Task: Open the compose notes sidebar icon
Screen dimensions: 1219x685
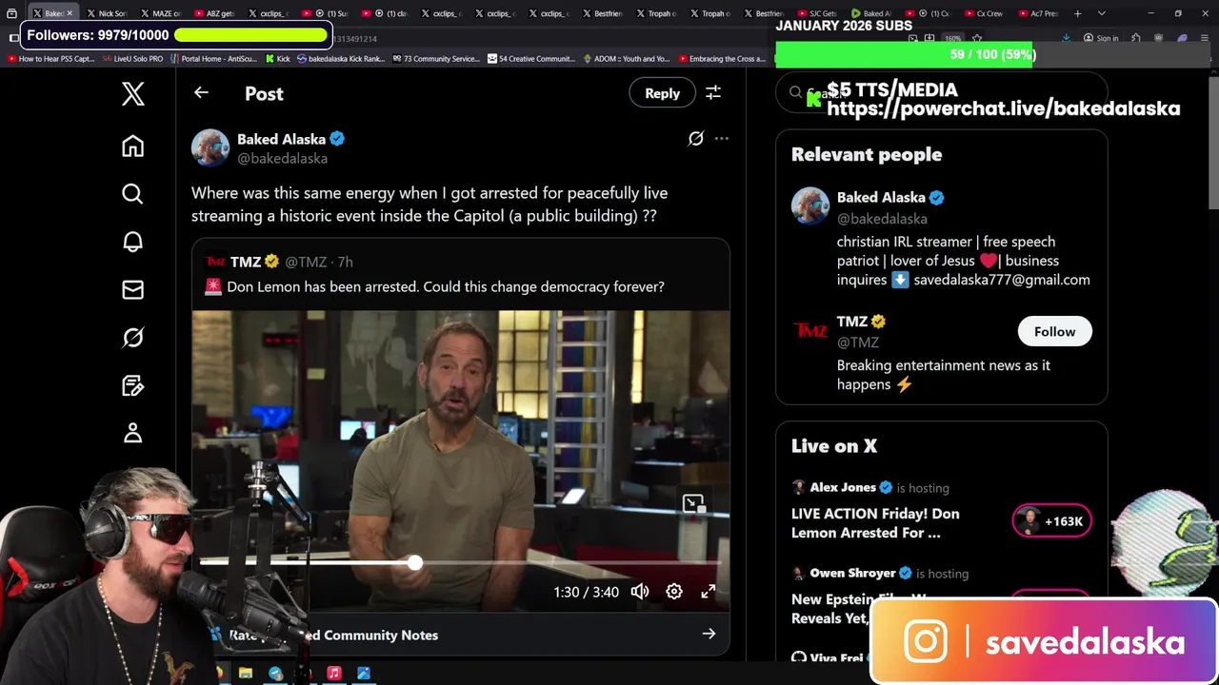Action: (x=132, y=385)
